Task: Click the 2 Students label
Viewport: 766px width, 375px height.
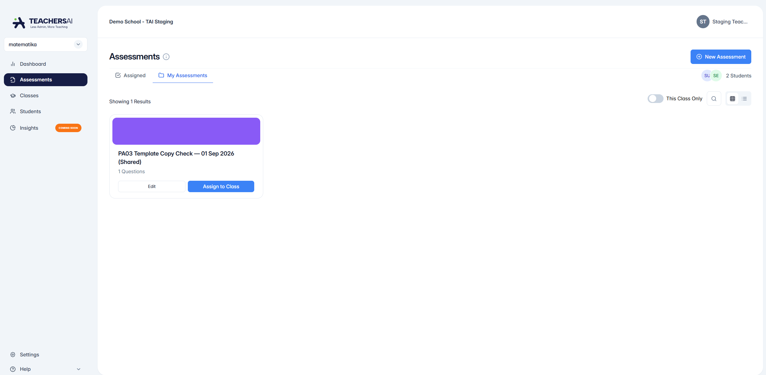Action: point(738,76)
